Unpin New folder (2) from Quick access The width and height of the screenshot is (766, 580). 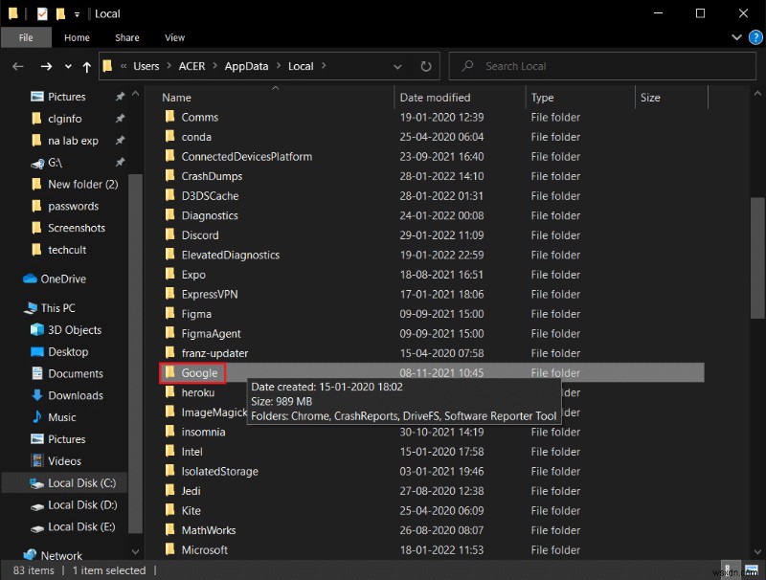122,184
